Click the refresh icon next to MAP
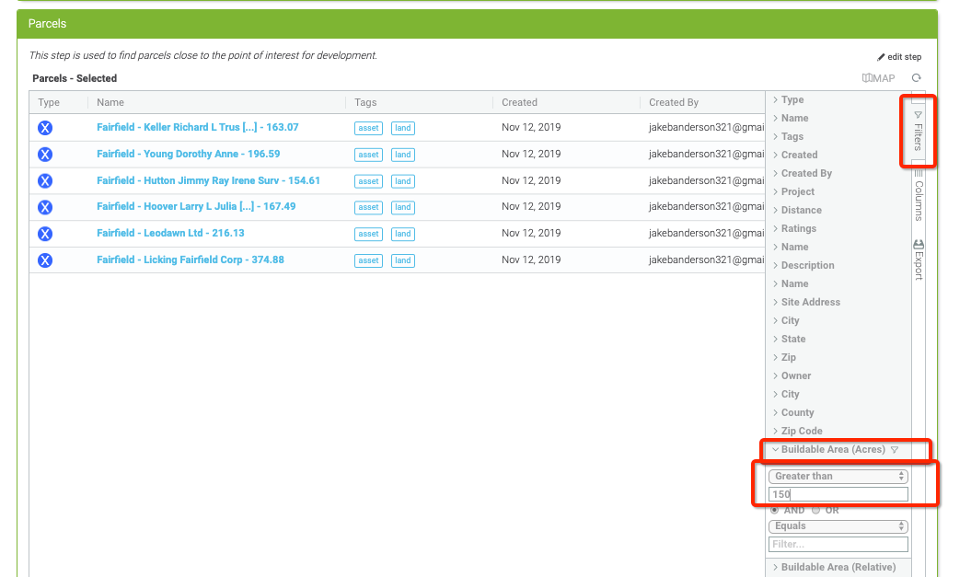 (x=916, y=78)
